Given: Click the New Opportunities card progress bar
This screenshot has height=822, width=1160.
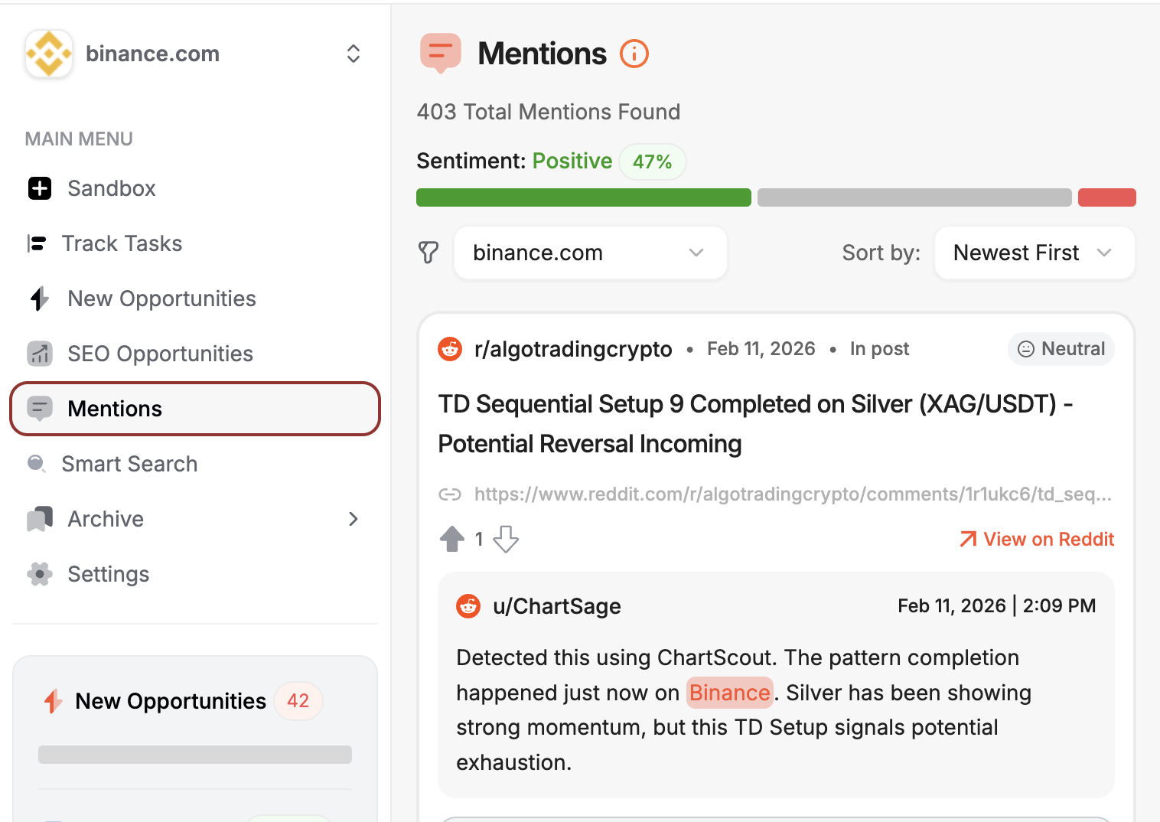Looking at the screenshot, I should (x=195, y=755).
